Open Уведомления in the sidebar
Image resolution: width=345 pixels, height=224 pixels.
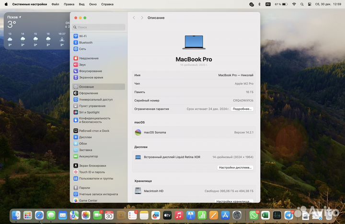99,58
